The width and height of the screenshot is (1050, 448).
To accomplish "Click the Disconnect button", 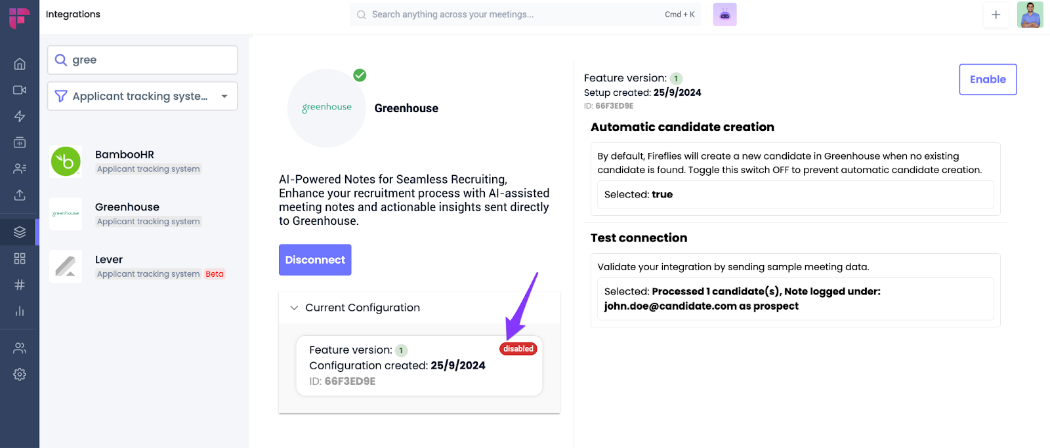I will (315, 260).
